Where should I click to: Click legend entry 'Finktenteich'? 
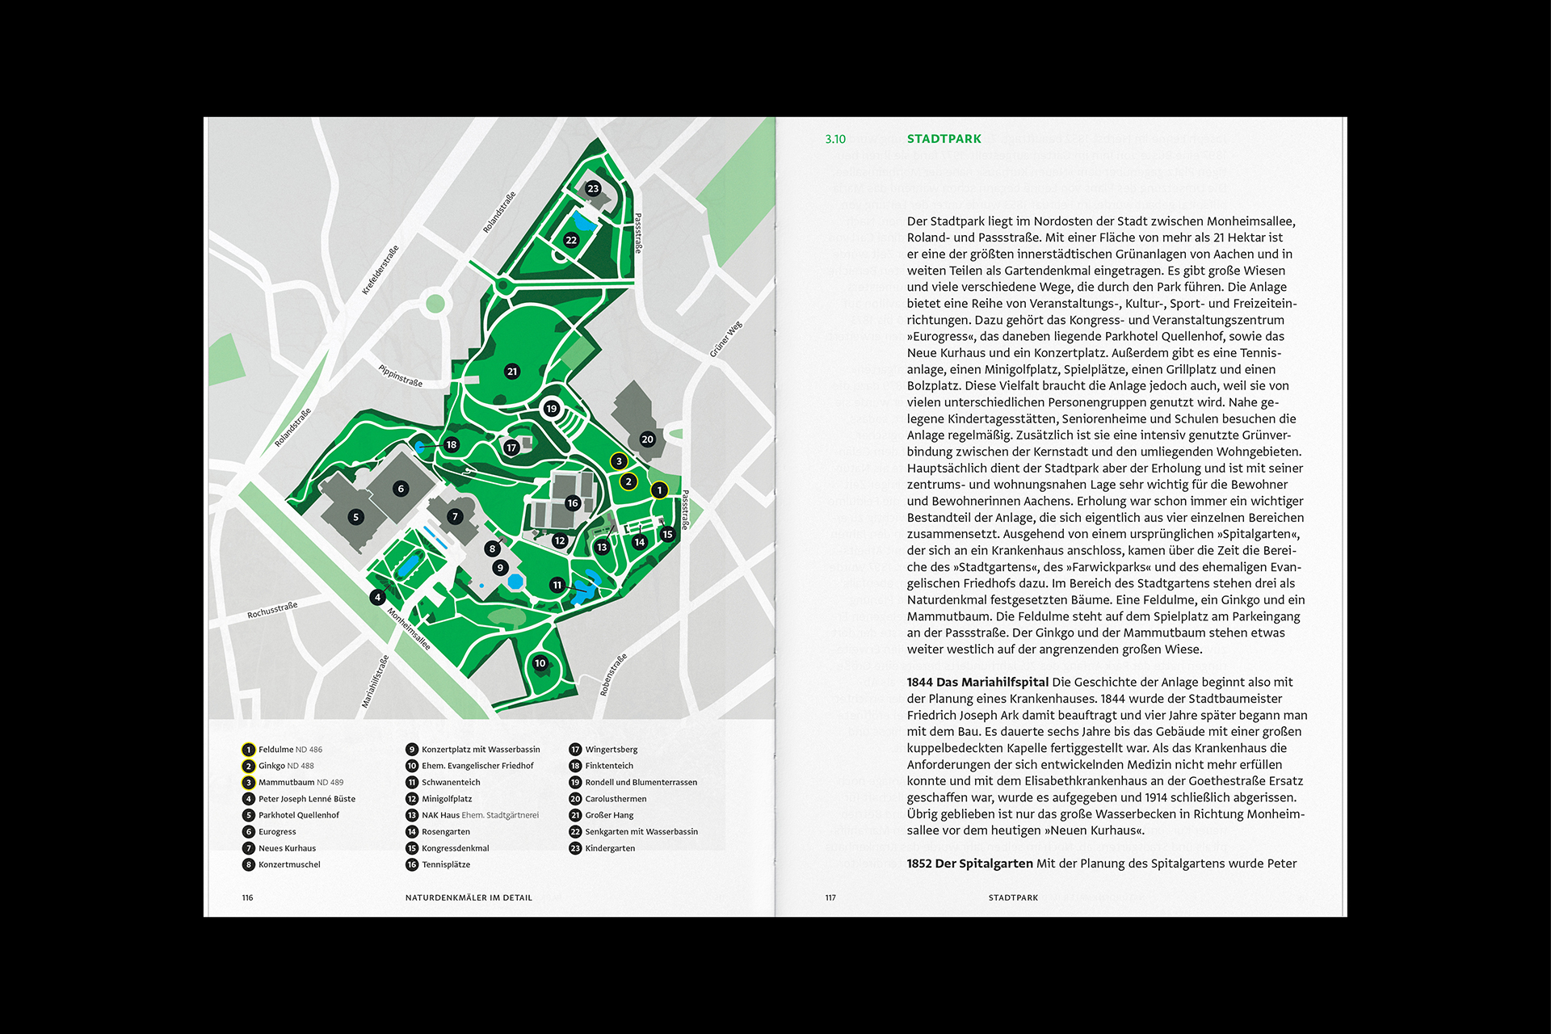tap(601, 766)
